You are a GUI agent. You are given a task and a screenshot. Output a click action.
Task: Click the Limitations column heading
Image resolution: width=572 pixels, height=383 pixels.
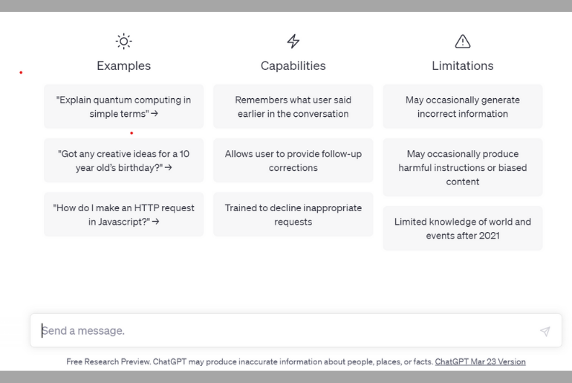[x=463, y=65]
